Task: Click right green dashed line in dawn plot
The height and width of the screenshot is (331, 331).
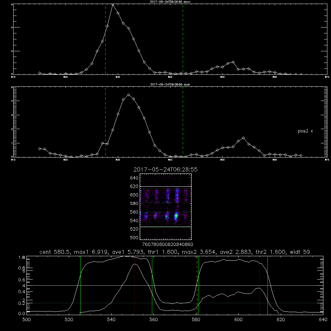Action: click(x=183, y=39)
